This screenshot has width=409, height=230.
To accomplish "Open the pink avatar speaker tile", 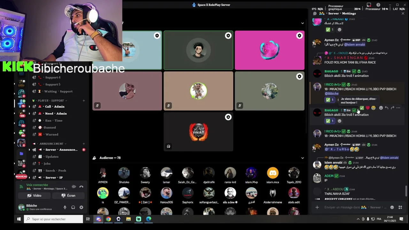I will (270, 50).
